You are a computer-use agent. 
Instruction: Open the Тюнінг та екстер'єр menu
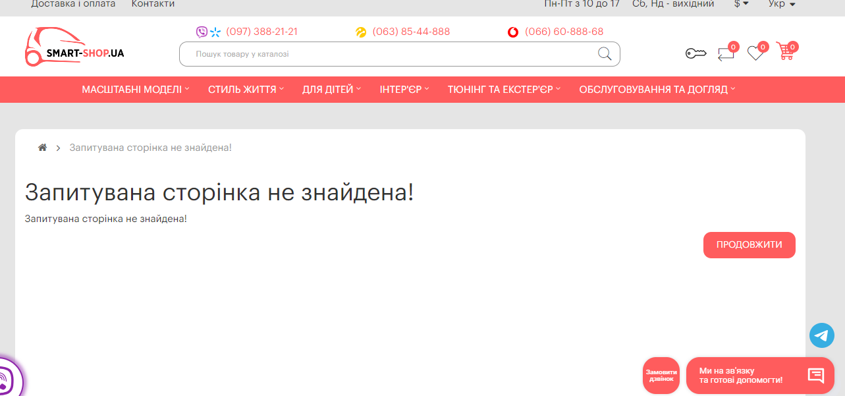504,90
